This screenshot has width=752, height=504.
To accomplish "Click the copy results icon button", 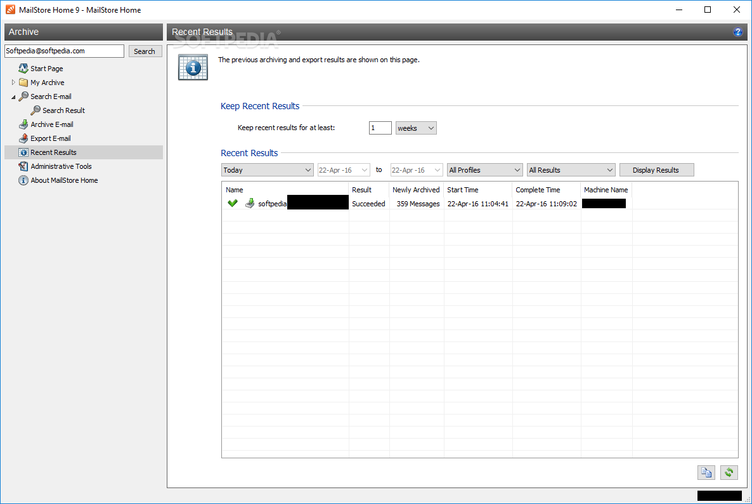I will (706, 472).
